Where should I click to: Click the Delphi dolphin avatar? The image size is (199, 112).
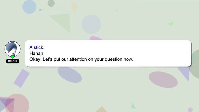click(x=12, y=49)
